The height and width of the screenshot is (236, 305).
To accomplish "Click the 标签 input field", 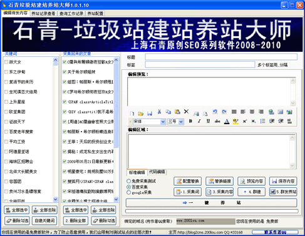I will [200, 64].
